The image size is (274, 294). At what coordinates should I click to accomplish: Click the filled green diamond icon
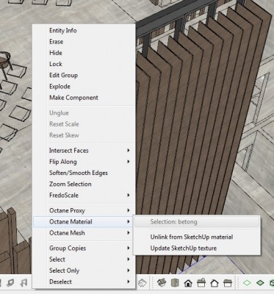click(260, 283)
